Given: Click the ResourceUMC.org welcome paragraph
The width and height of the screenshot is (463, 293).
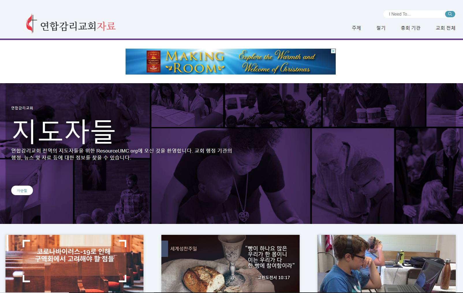Looking at the screenshot, I should (x=121, y=154).
